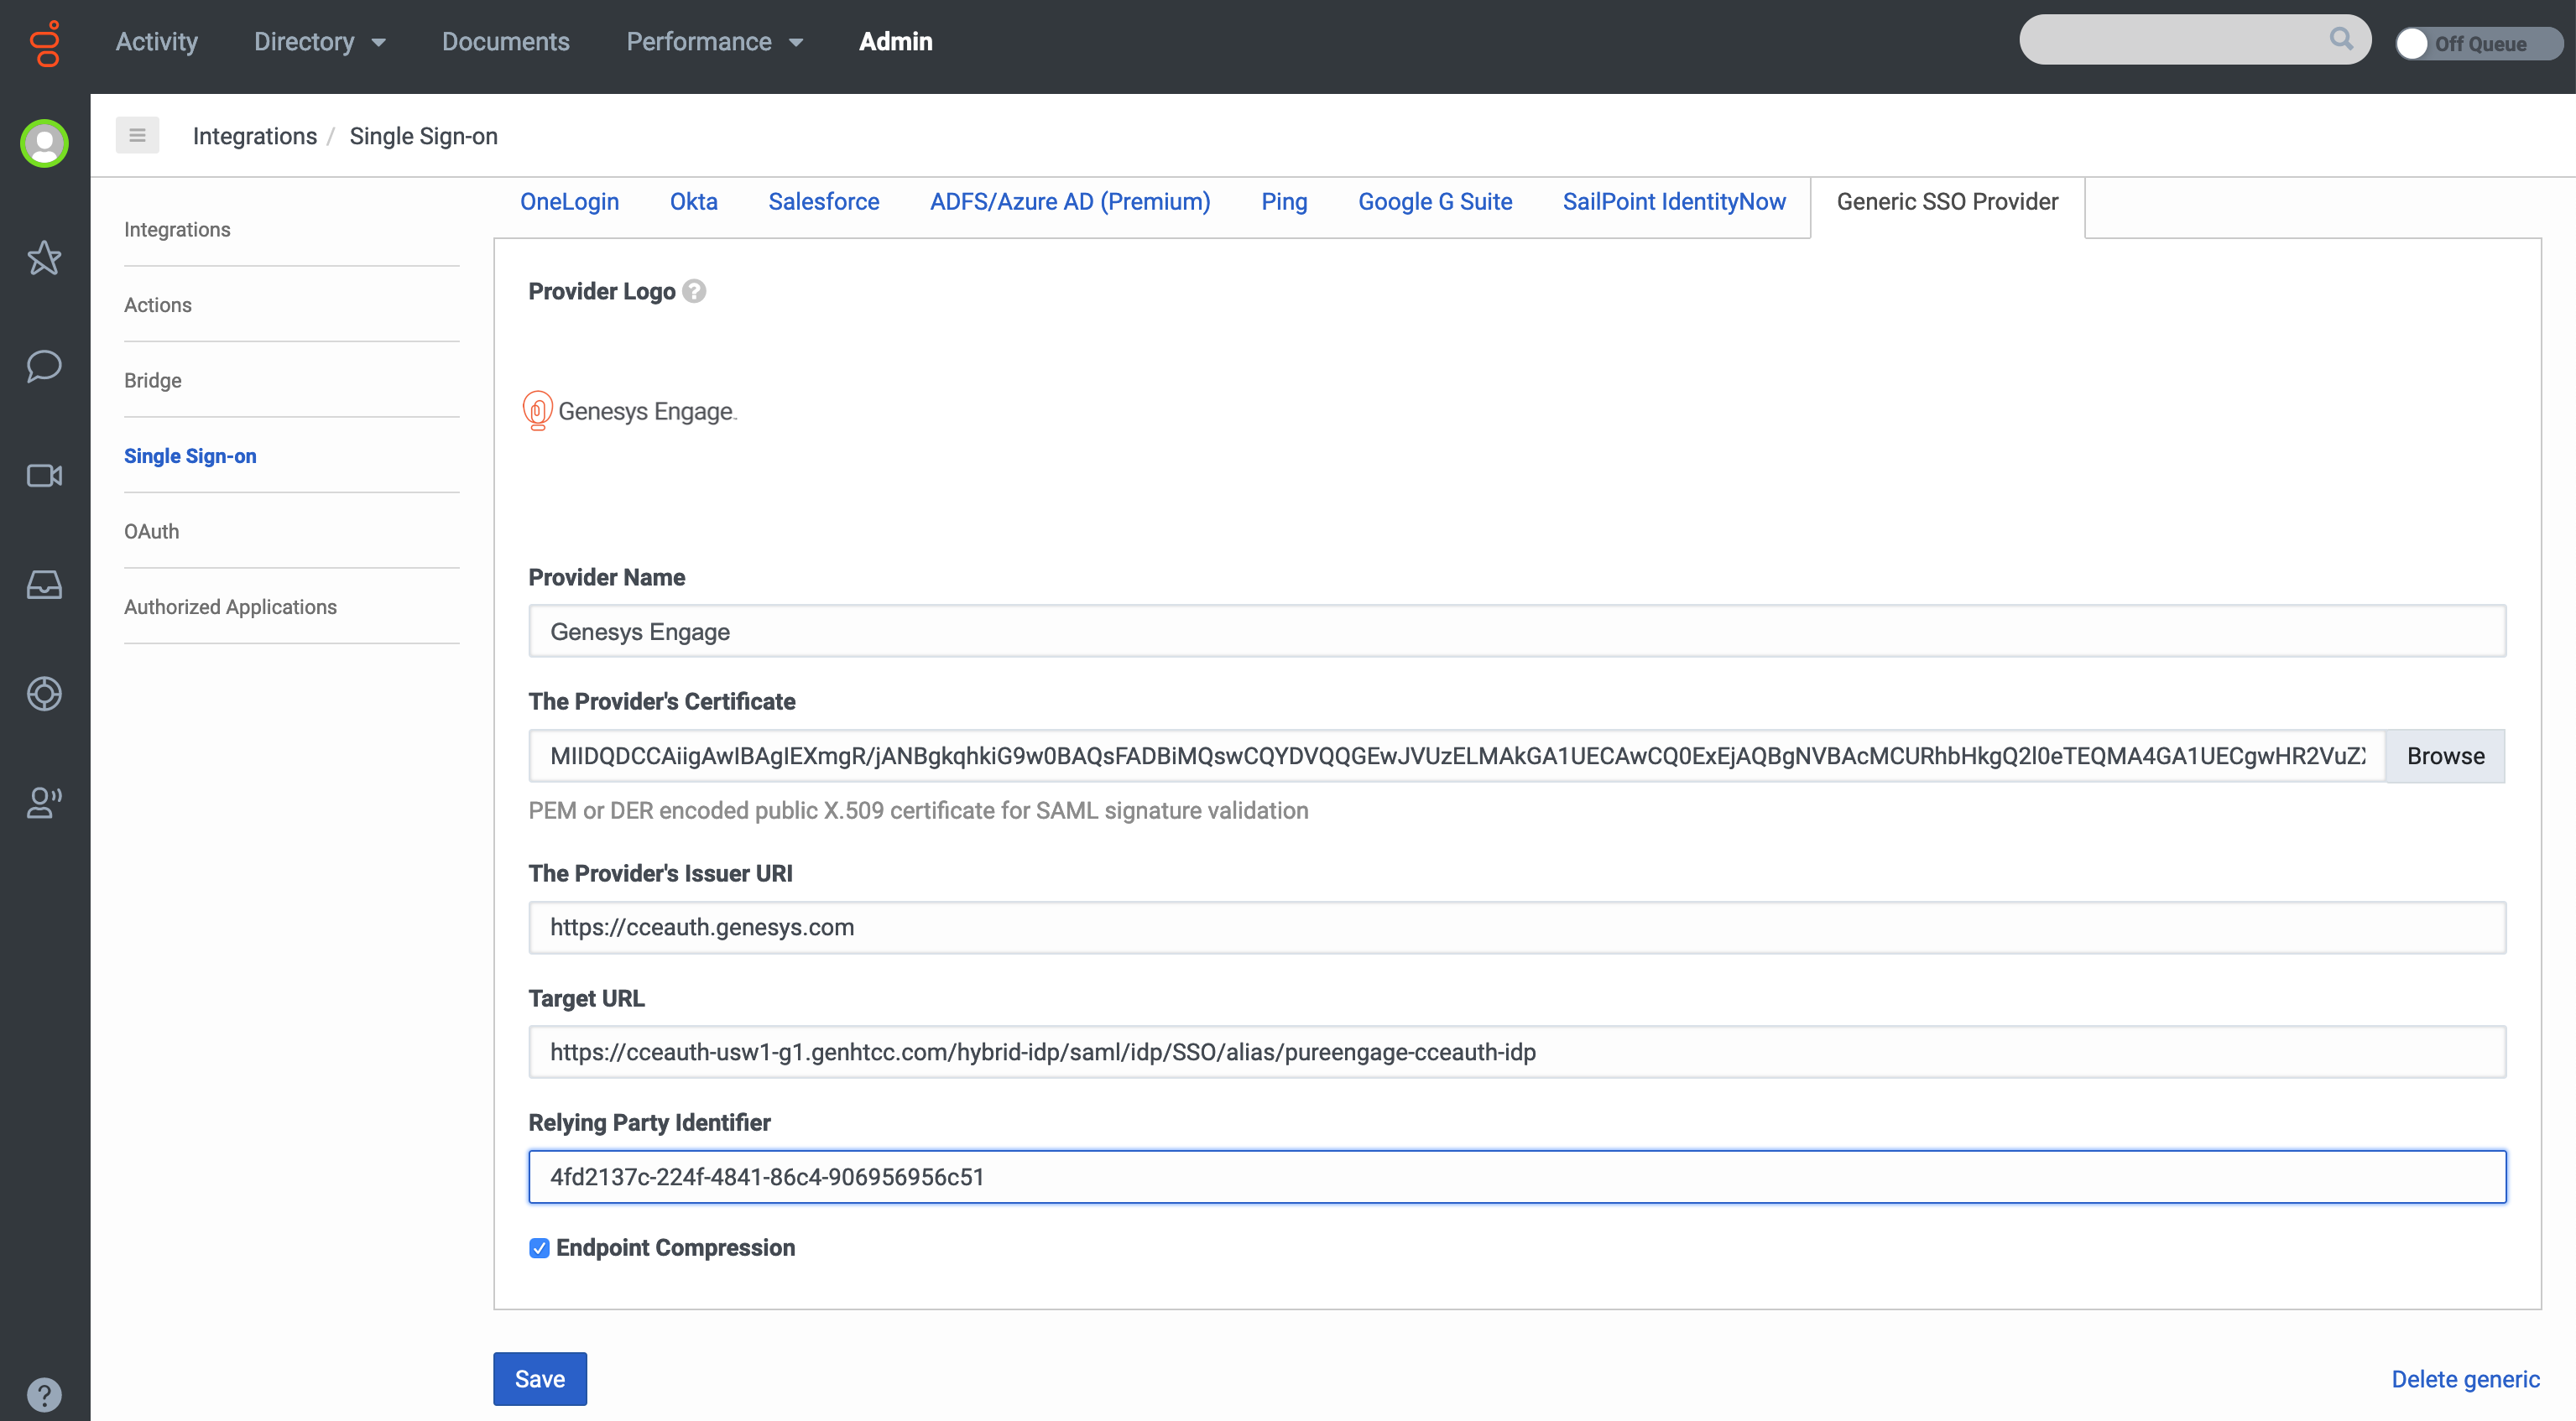Open the user profile avatar
Image resolution: width=2576 pixels, height=1421 pixels.
coord(44,144)
